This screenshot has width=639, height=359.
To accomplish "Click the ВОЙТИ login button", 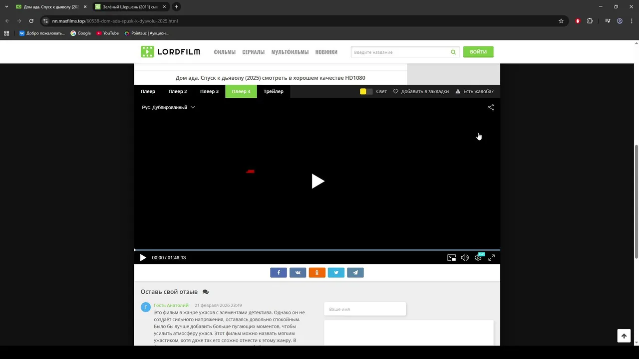I will (x=478, y=52).
